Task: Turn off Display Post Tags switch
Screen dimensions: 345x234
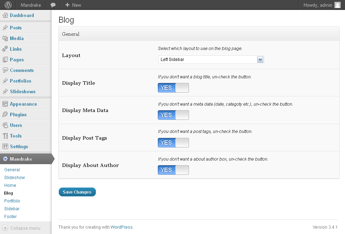Action: 173,143
